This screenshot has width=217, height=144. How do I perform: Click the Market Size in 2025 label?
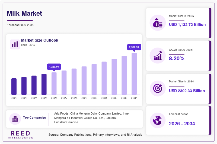(x=181, y=16)
